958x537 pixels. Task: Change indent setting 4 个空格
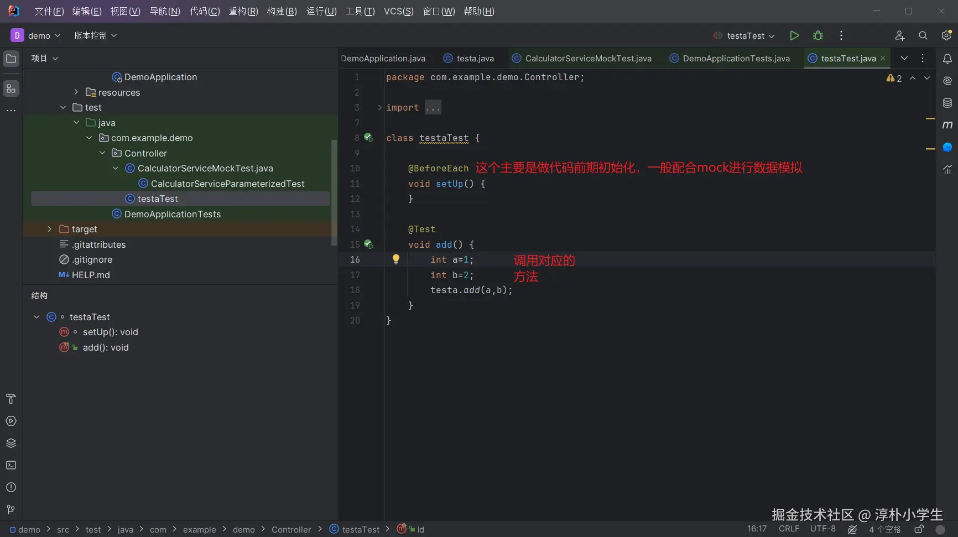point(885,529)
